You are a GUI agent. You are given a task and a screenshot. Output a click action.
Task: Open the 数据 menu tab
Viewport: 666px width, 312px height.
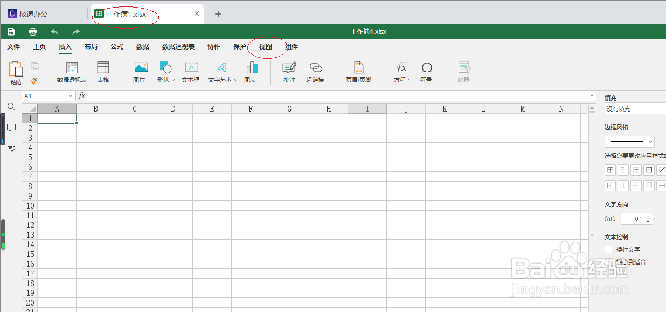pyautogui.click(x=142, y=47)
